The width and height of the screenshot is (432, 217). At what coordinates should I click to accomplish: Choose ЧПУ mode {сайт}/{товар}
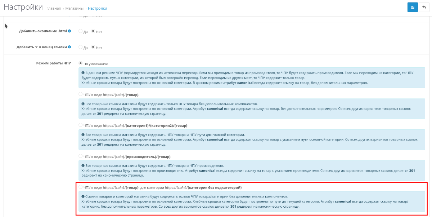(x=80, y=94)
